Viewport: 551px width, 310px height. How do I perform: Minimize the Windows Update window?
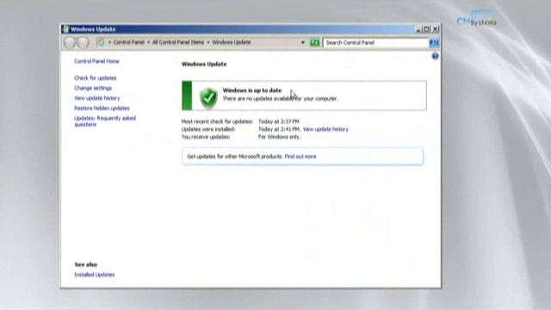[418, 29]
